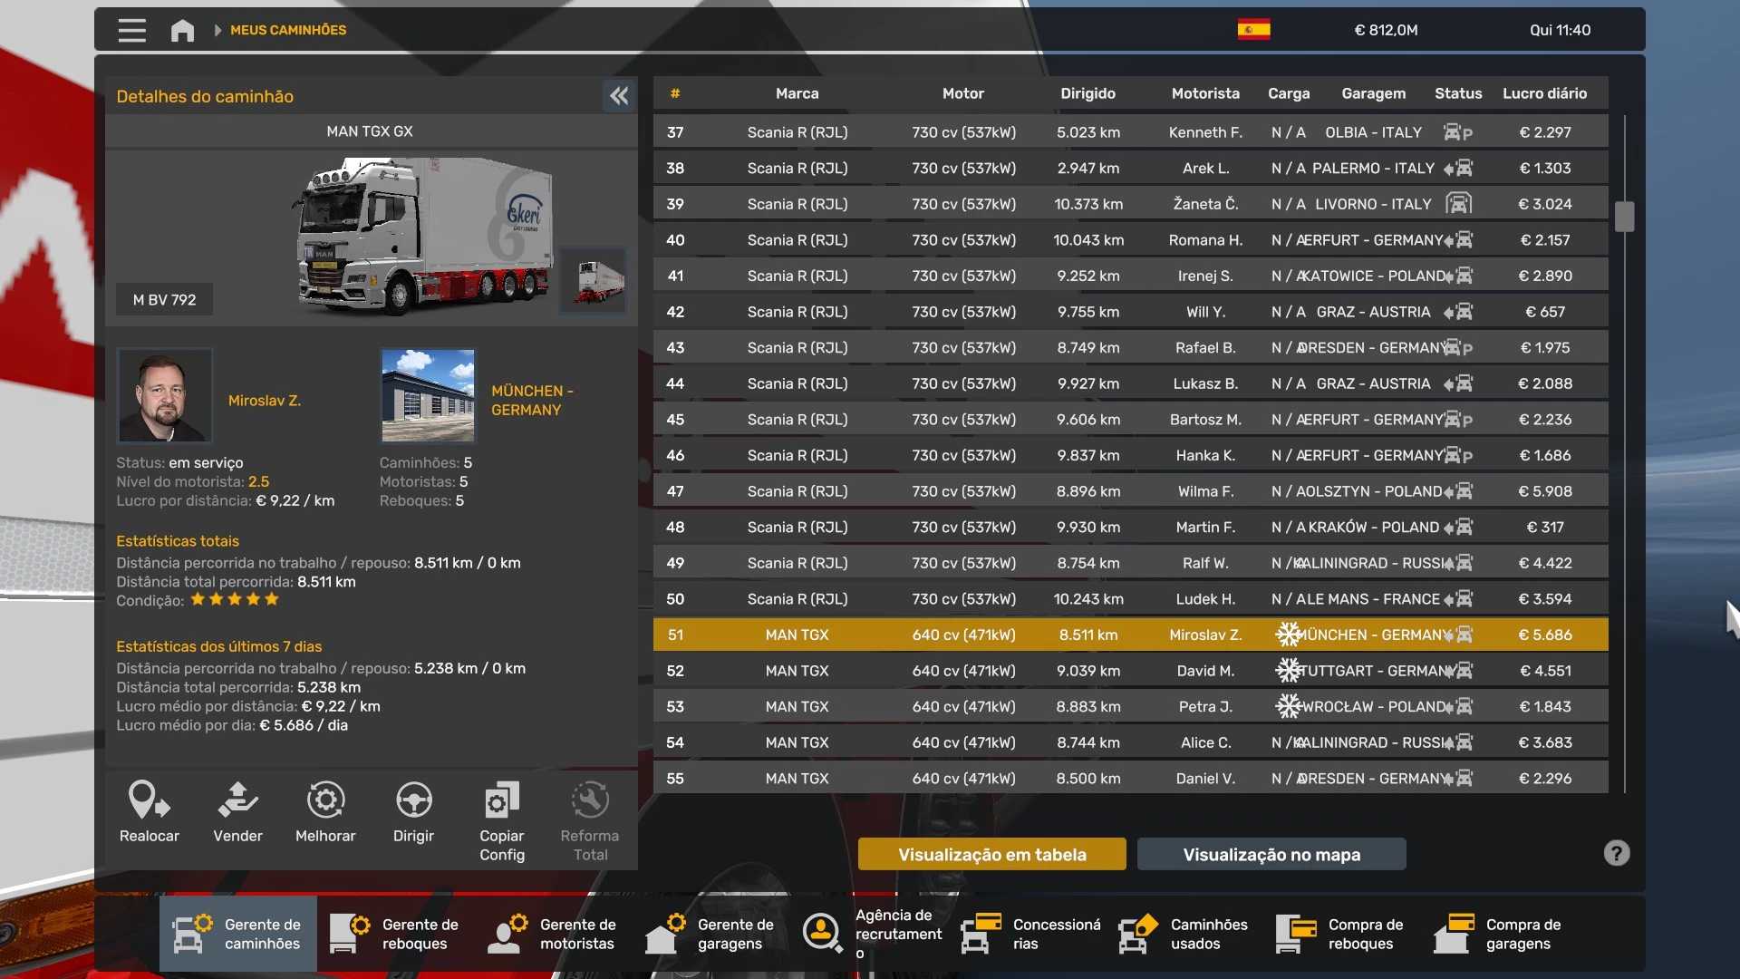Sort table by Lucro diário column

pos(1544,93)
